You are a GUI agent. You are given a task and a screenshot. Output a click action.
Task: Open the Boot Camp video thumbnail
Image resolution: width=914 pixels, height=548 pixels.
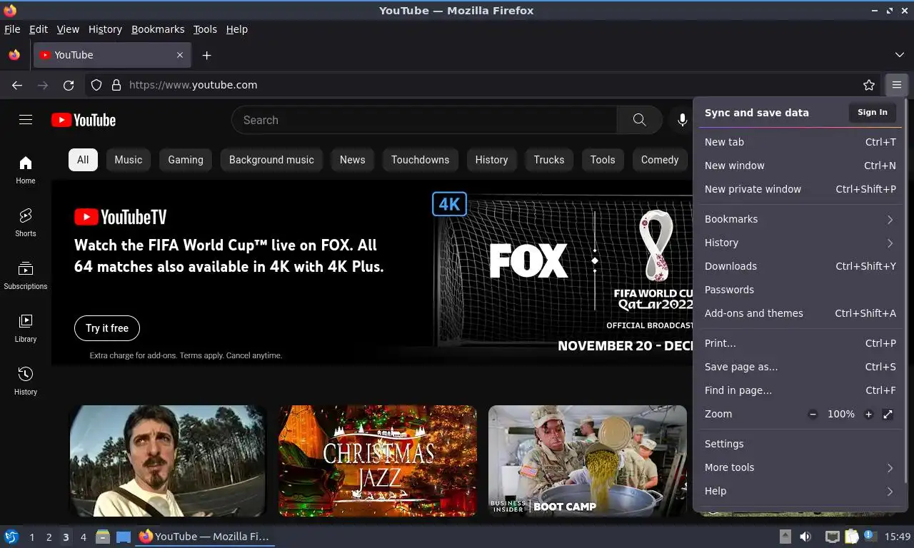[588, 461]
